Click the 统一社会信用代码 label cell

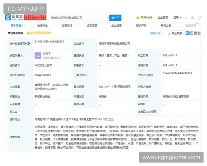[x=20, y=44]
